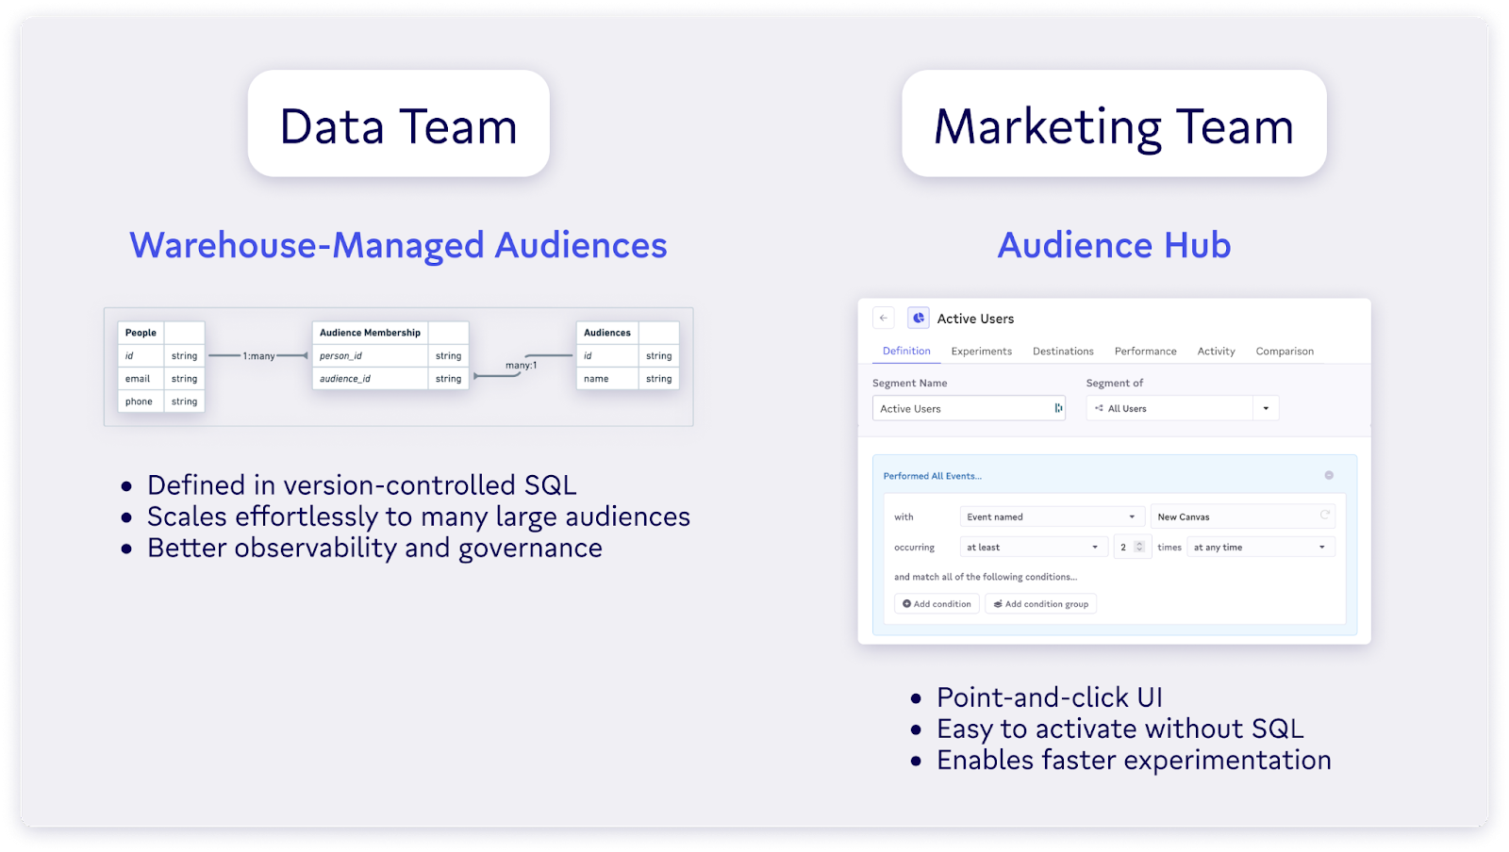Click the Add condition button
The width and height of the screenshot is (1509, 852).
(937, 604)
